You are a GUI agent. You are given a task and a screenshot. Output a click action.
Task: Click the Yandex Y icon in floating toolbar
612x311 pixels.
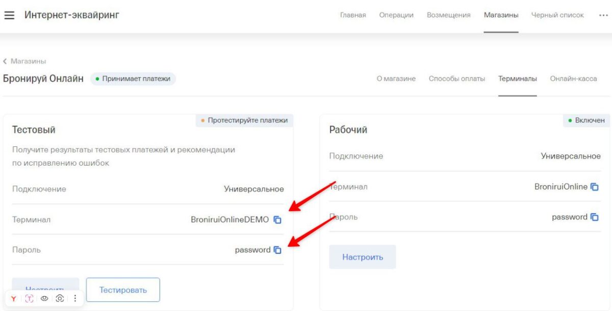point(14,299)
